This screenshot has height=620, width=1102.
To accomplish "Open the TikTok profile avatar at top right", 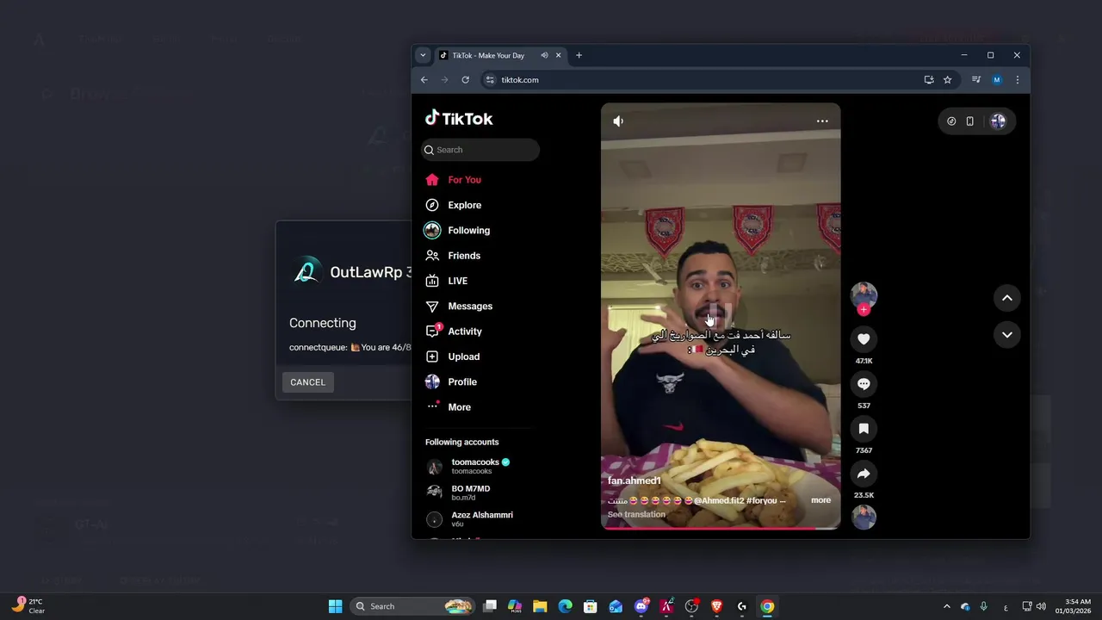I will pos(998,121).
